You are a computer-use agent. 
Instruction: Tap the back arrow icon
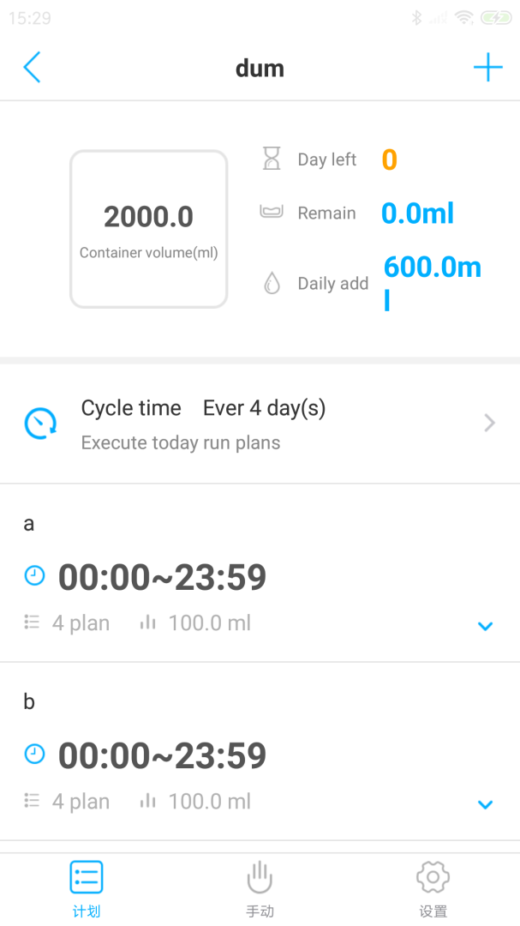pos(32,68)
